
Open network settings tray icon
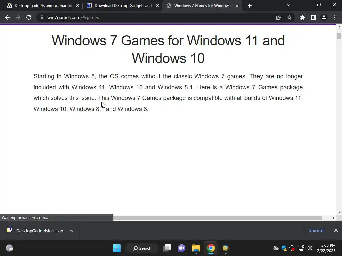pos(301,248)
